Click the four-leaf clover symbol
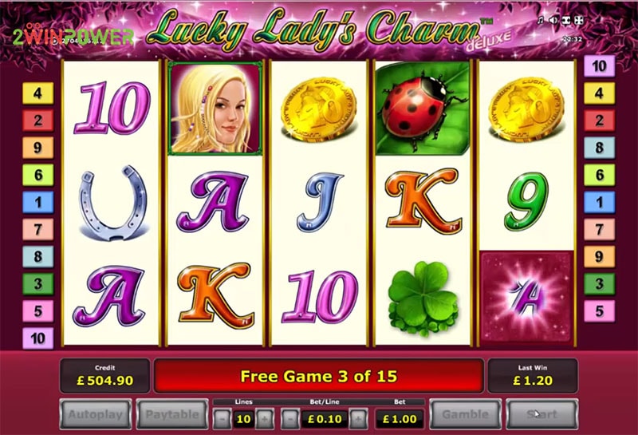This screenshot has width=638, height=435. 423,299
